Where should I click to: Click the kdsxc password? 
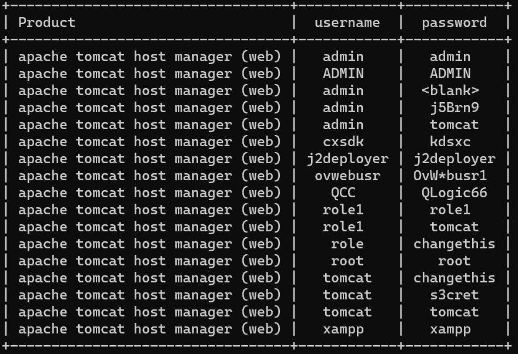[450, 142]
